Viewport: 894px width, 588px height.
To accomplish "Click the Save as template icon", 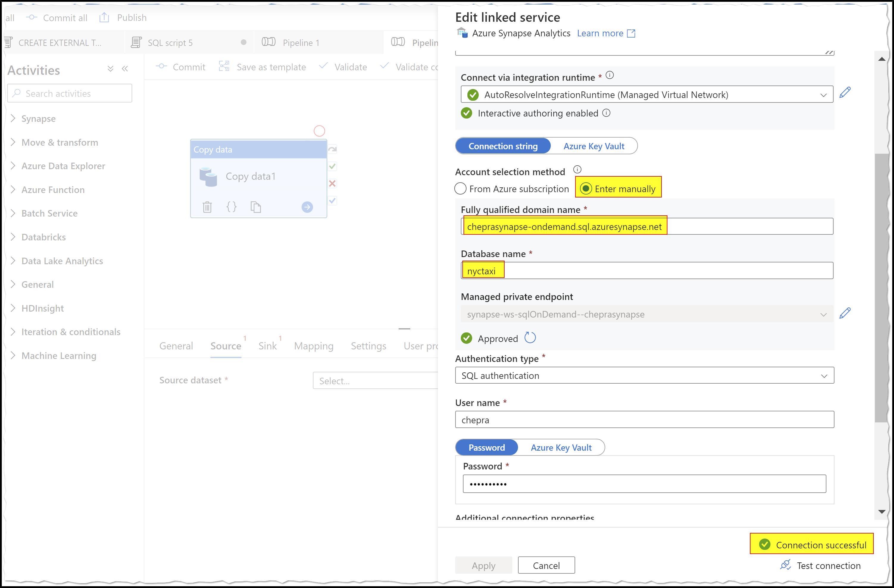I will click(x=224, y=66).
